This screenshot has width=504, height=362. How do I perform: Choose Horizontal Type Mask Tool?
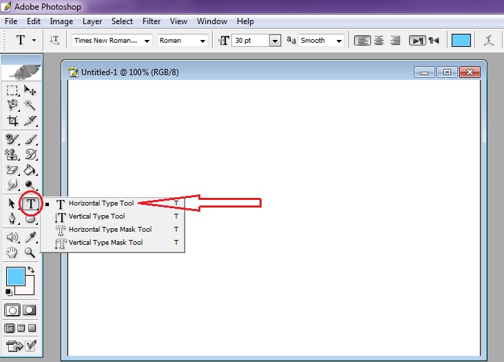[x=113, y=230]
